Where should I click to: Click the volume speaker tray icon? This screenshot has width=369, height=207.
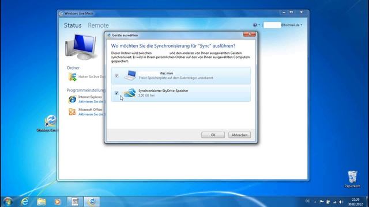point(341,202)
